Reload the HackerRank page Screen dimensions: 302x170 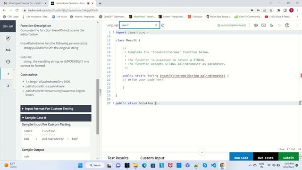tap(17, 10)
